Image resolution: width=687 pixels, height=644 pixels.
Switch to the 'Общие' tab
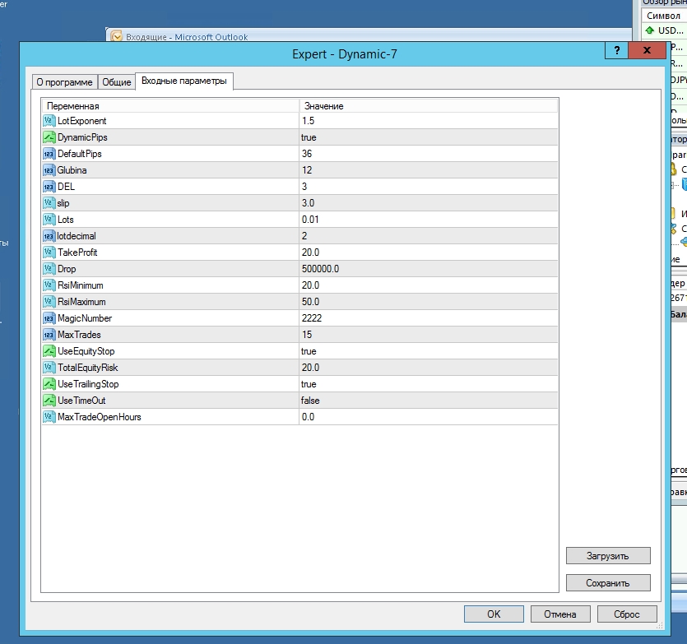[x=116, y=82]
